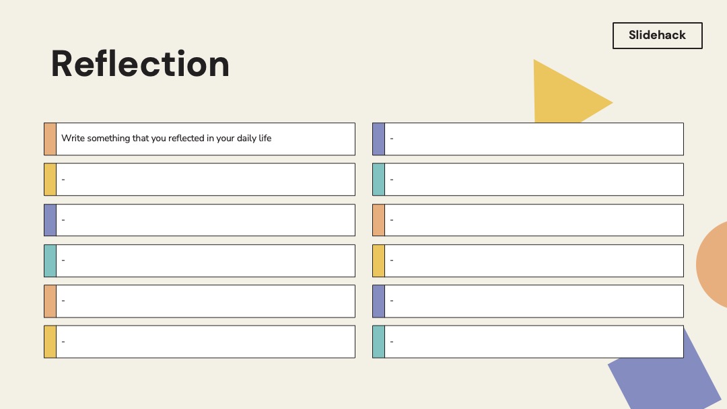Click top right row text field
The height and width of the screenshot is (409, 727).
534,139
